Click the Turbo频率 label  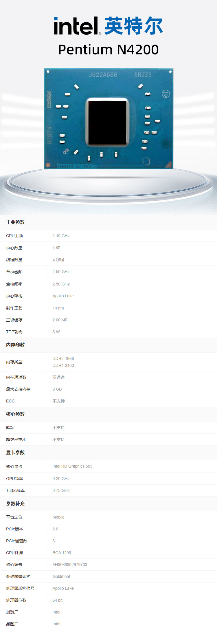[15, 491]
